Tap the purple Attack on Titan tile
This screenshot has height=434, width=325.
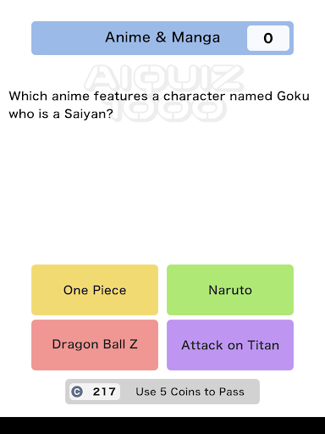click(x=230, y=345)
